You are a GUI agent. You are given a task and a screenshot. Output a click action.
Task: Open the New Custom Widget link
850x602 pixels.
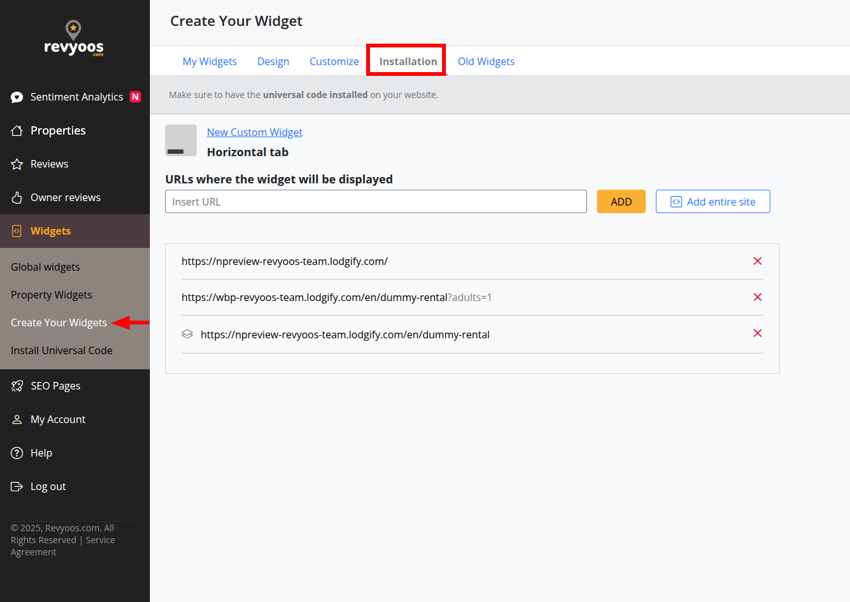[x=254, y=132]
